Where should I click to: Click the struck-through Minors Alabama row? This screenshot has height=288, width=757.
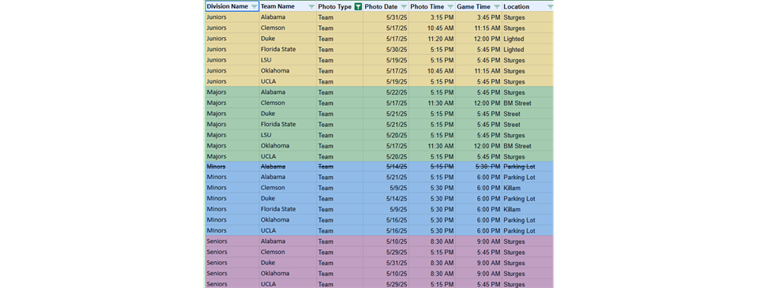pyautogui.click(x=379, y=166)
